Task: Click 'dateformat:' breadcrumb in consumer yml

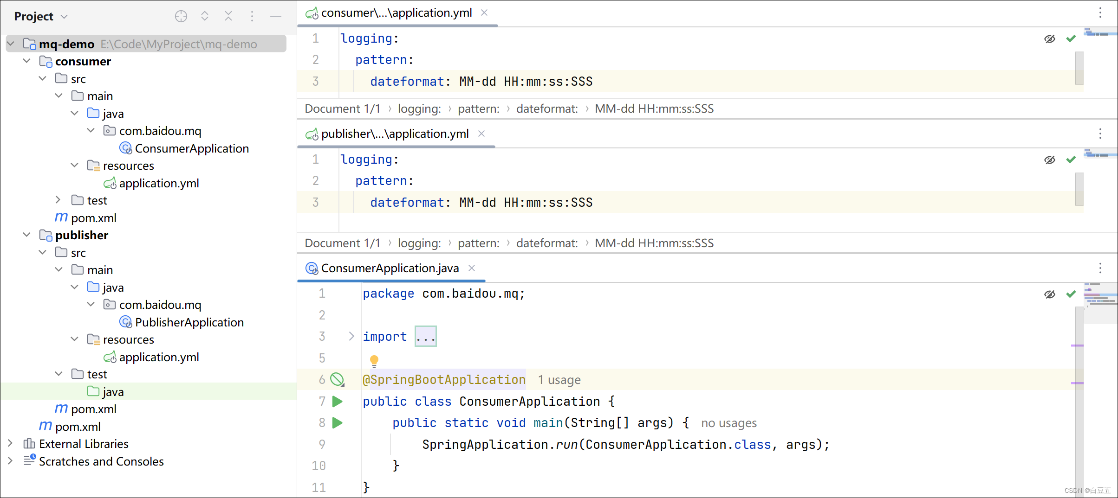Action: point(547,109)
